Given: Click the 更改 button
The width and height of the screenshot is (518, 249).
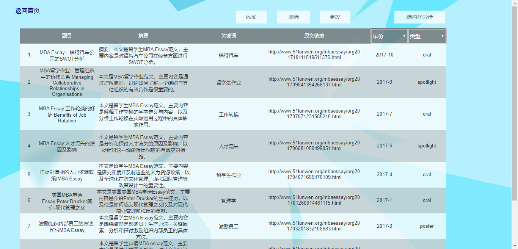Looking at the screenshot, I should 335,17.
